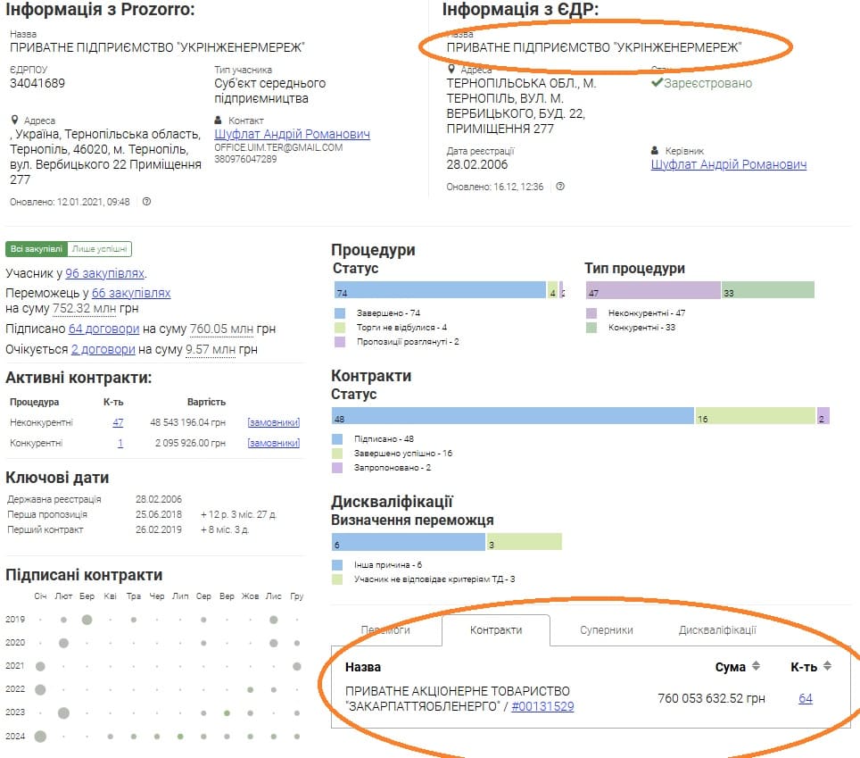Image resolution: width=860 pixels, height=758 pixels.
Task: Click the blue Завершено status bar segment
Action: pos(439,290)
